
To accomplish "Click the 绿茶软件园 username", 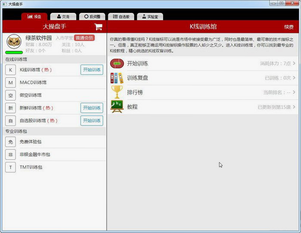I will [x=38, y=38].
